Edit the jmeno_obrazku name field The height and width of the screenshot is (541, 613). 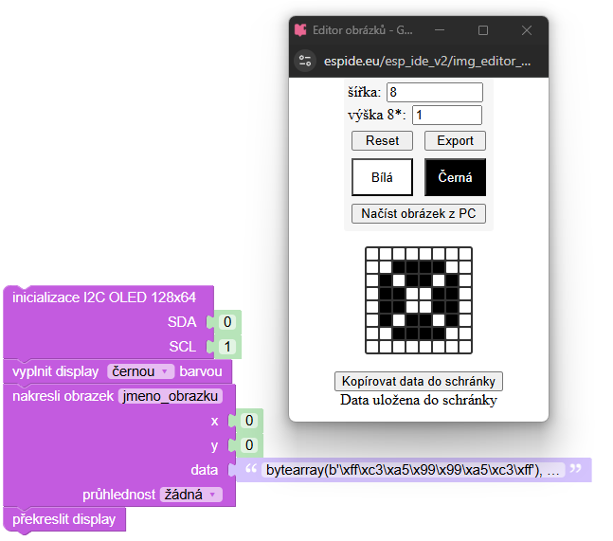click(170, 396)
